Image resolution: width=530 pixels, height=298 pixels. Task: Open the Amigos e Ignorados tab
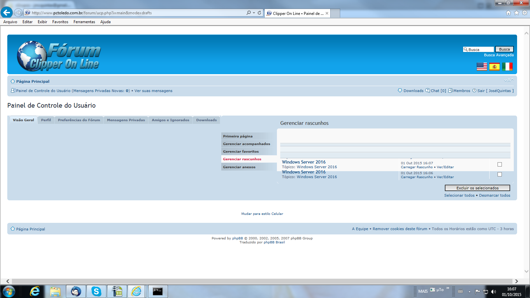(171, 120)
